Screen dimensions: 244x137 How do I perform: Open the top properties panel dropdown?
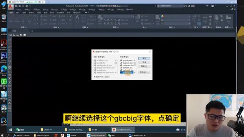coord(177,16)
